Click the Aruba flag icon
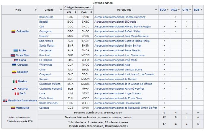The image size is (208, 132). [15, 50]
